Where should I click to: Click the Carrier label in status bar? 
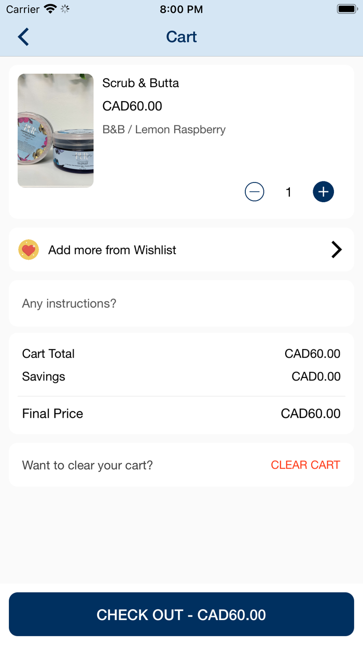(x=22, y=9)
